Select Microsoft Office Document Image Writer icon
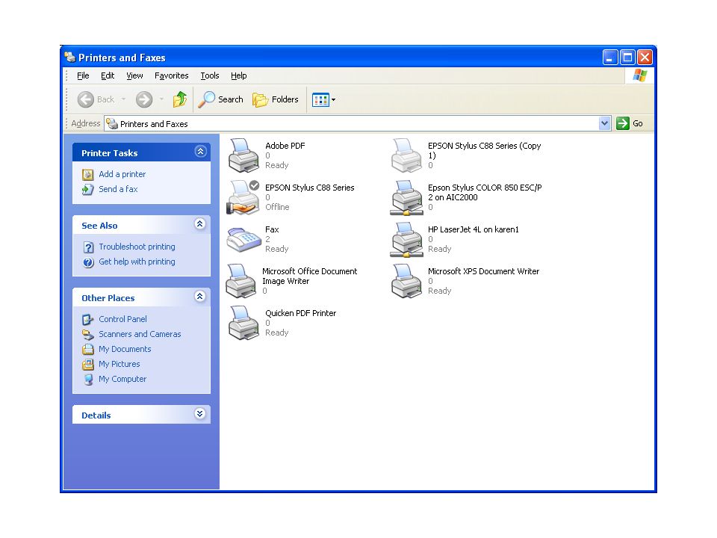This screenshot has width=717, height=538. coord(241,281)
